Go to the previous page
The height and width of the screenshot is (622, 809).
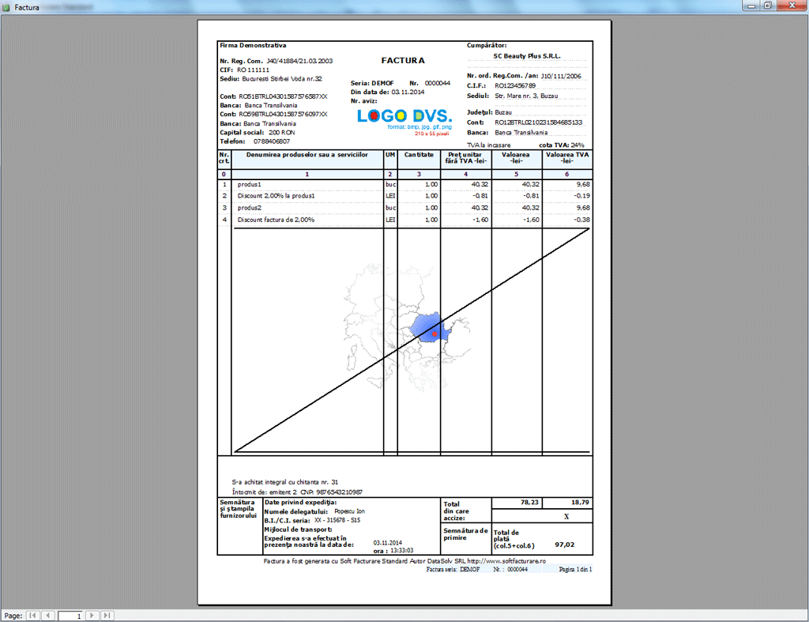[47, 615]
